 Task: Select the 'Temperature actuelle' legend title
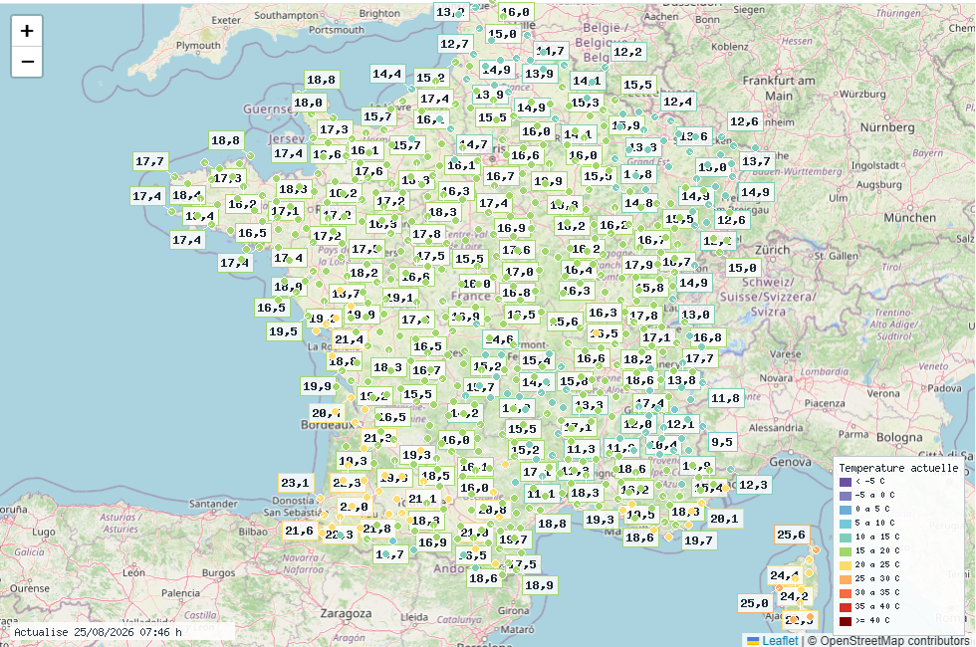[898, 468]
